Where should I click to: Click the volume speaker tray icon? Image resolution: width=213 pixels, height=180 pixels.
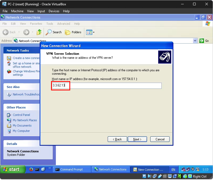pos(193,169)
